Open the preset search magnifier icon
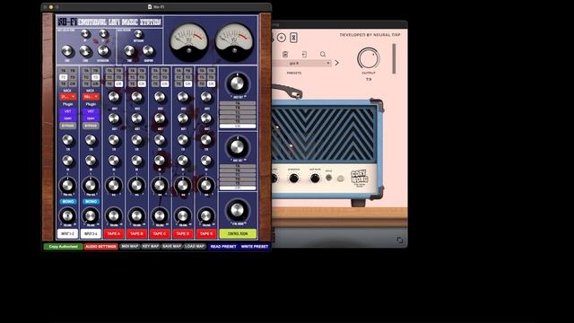 point(323,54)
